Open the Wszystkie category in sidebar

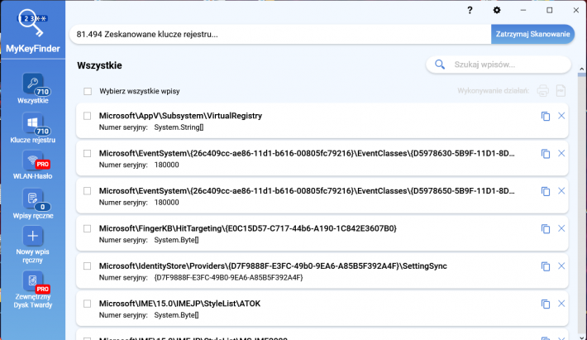(x=32, y=89)
